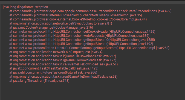185x100 pixels.
Task: Click the HttpsURLConnectionImpl.getInputStream trace line
Action: pyautogui.click(x=89, y=48)
